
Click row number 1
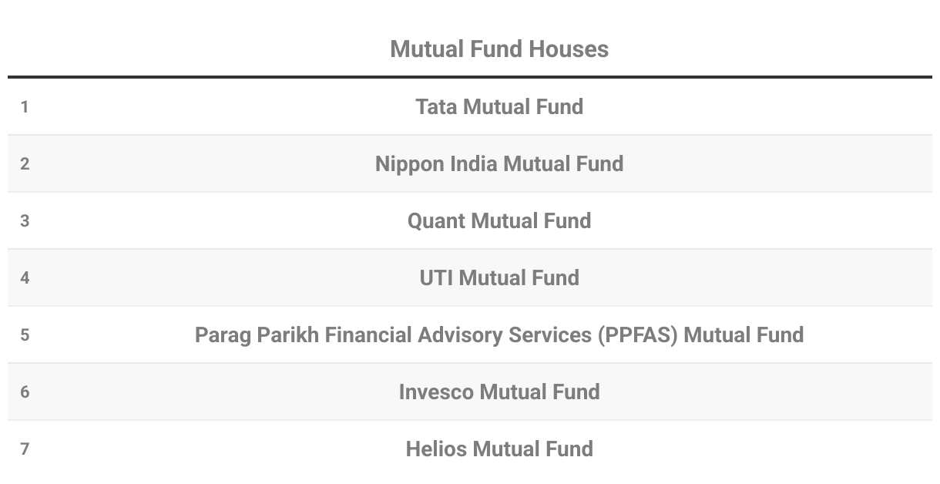(25, 107)
